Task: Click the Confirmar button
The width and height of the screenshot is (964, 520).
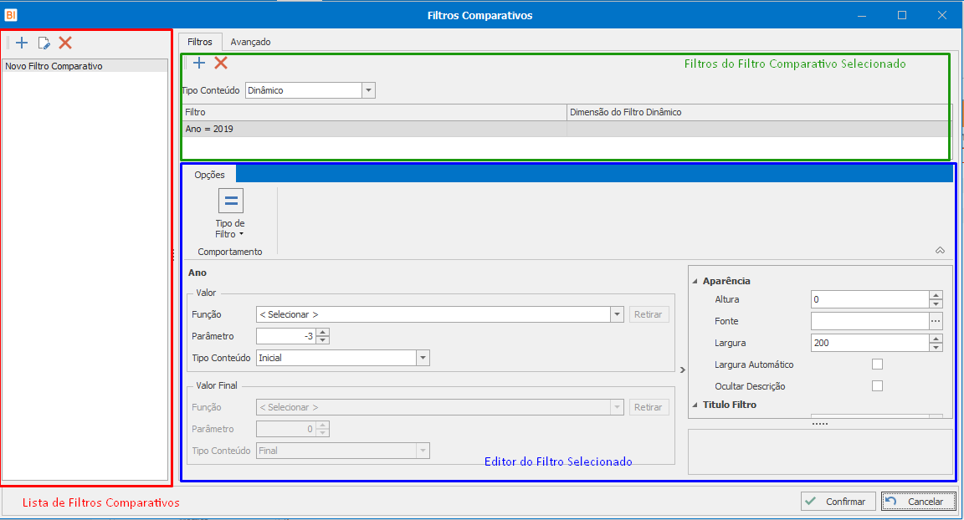Action: 838,502
